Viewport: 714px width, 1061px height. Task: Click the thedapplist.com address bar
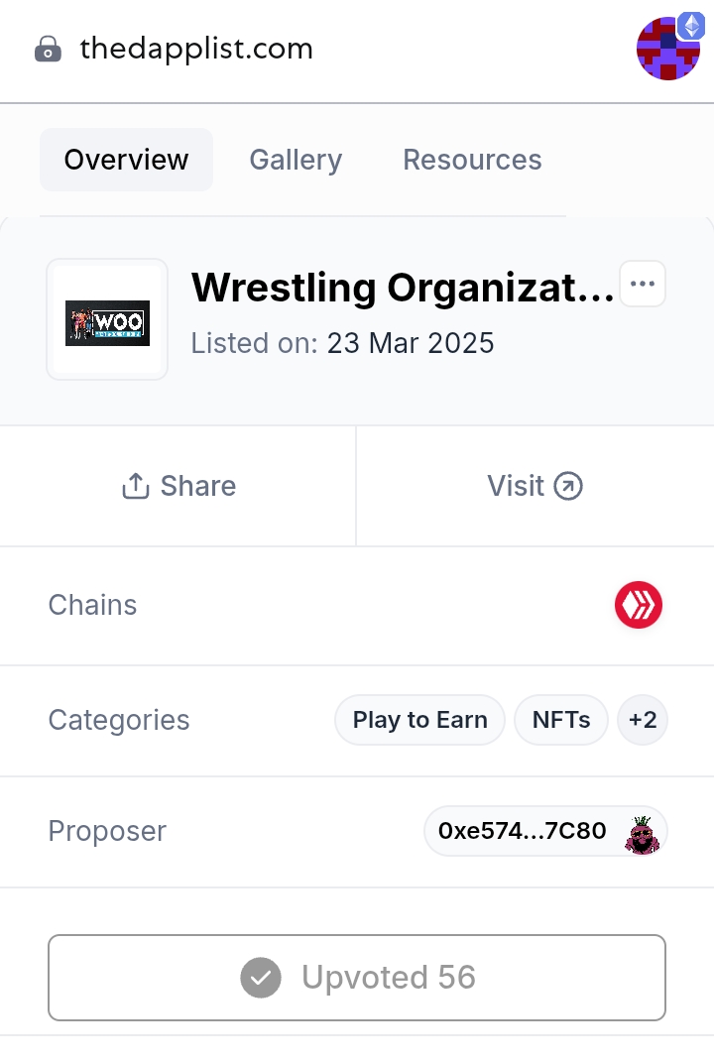(x=196, y=49)
